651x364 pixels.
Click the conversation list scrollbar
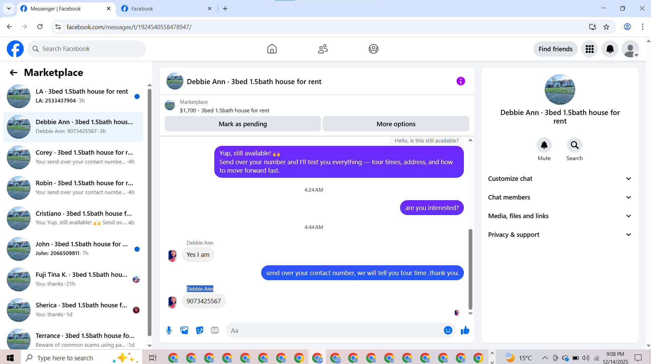149,212
